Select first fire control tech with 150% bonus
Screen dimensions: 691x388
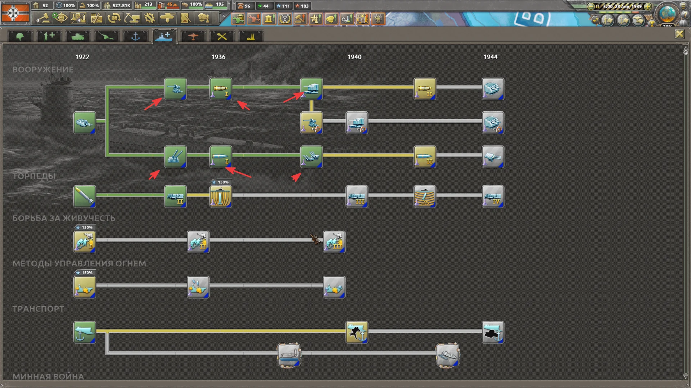85,287
